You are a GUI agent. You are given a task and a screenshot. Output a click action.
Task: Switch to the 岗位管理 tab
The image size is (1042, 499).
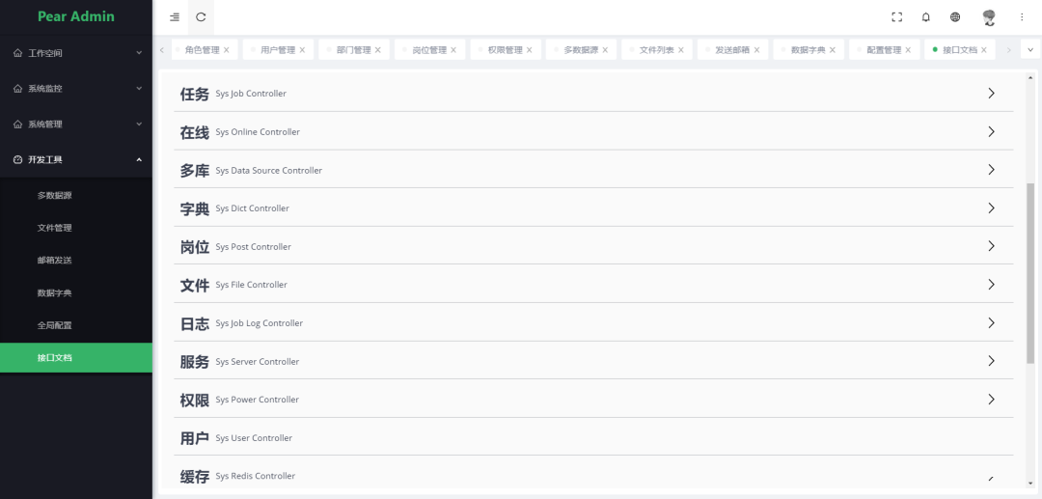[429, 50]
